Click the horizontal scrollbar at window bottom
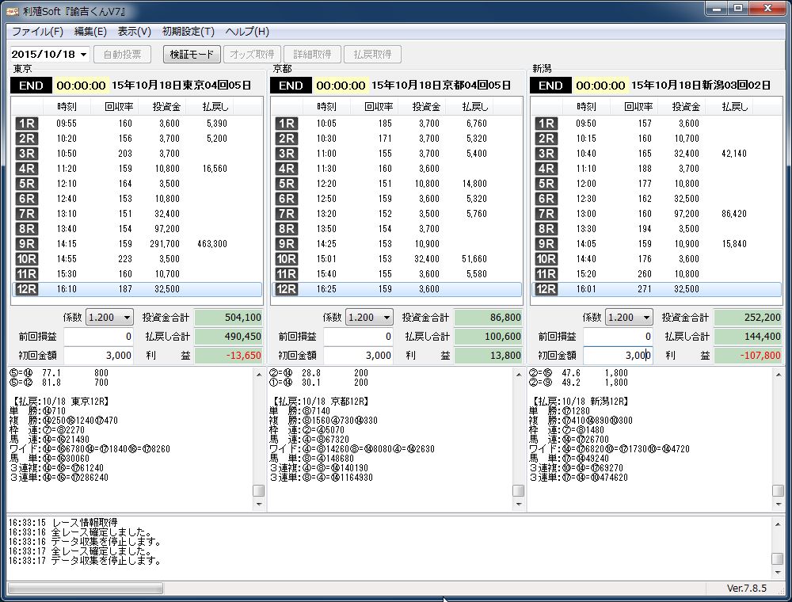The height and width of the screenshot is (602, 792). [x=85, y=589]
